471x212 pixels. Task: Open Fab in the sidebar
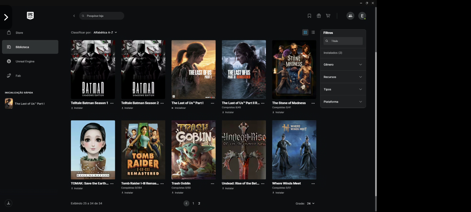click(x=30, y=76)
